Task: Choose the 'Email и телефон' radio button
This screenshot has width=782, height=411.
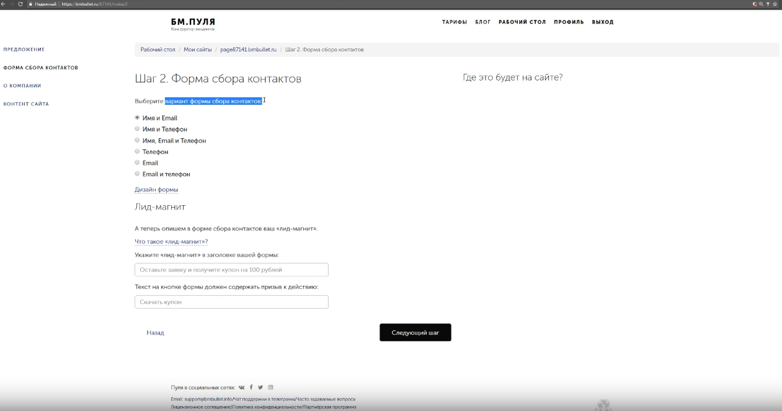Action: click(137, 174)
